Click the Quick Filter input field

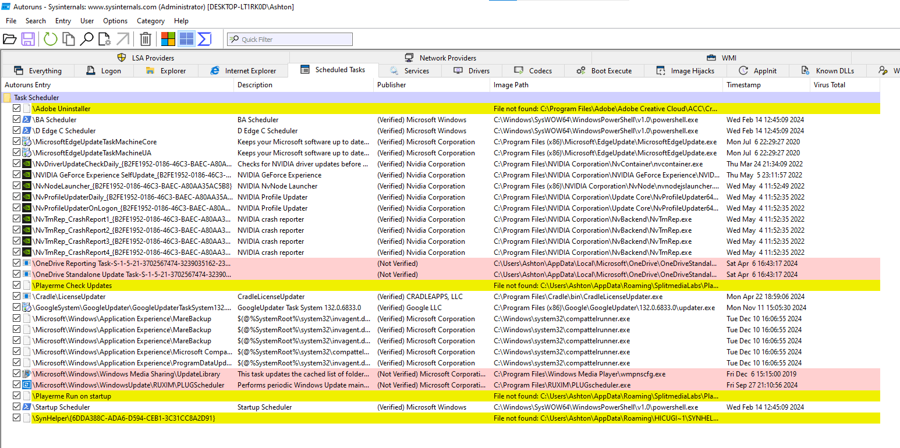290,40
